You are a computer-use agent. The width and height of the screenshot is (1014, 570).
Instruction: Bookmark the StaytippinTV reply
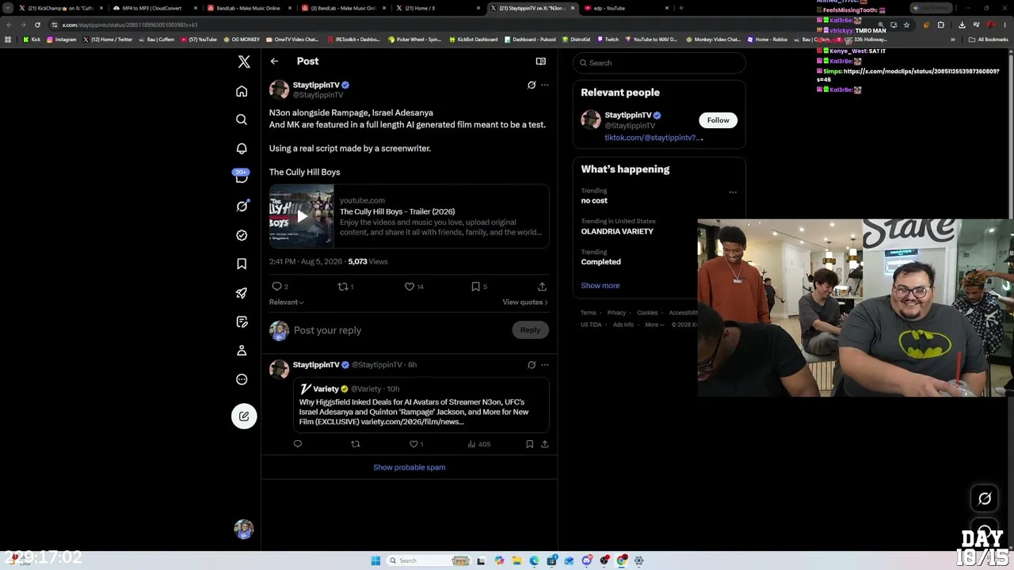[x=529, y=444]
